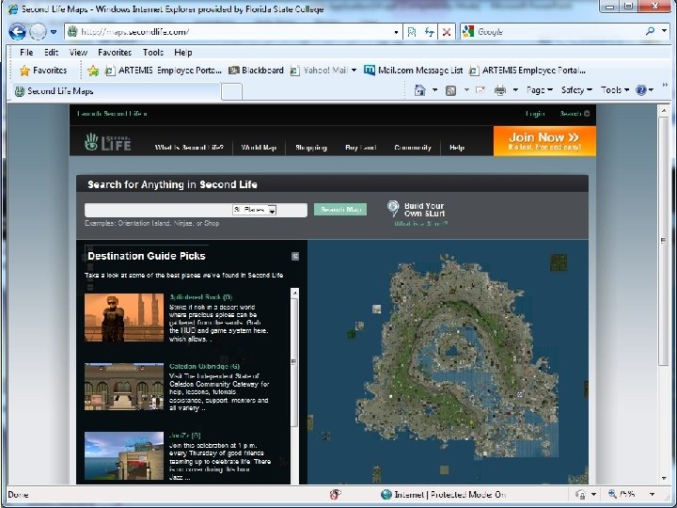Open the View menu
Viewport: 677px width, 508px height.
pos(78,53)
